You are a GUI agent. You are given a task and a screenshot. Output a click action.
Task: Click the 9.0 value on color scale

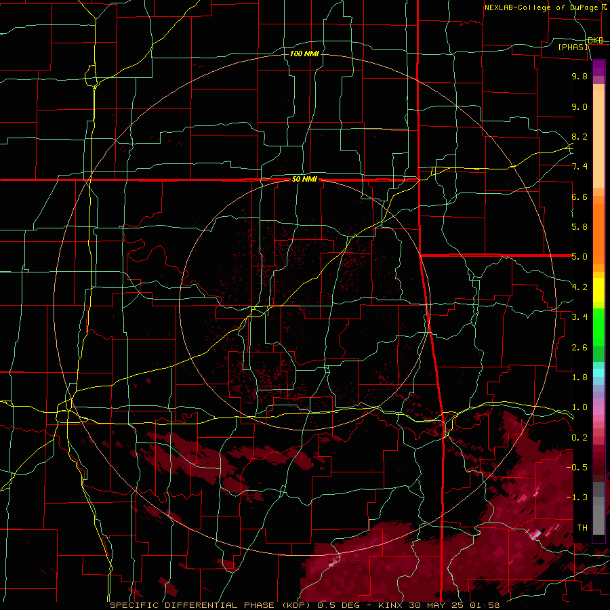tap(579, 106)
